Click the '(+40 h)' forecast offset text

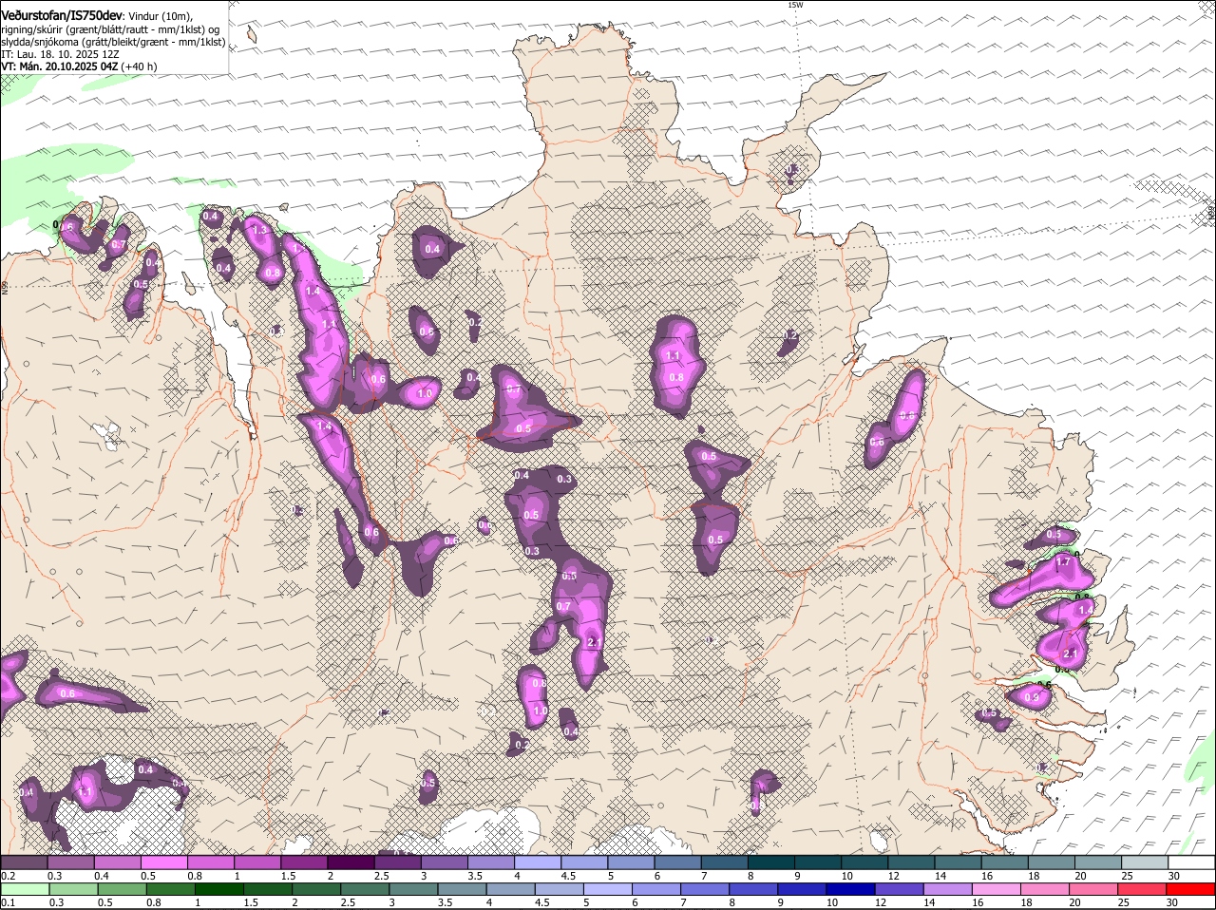[x=139, y=66]
